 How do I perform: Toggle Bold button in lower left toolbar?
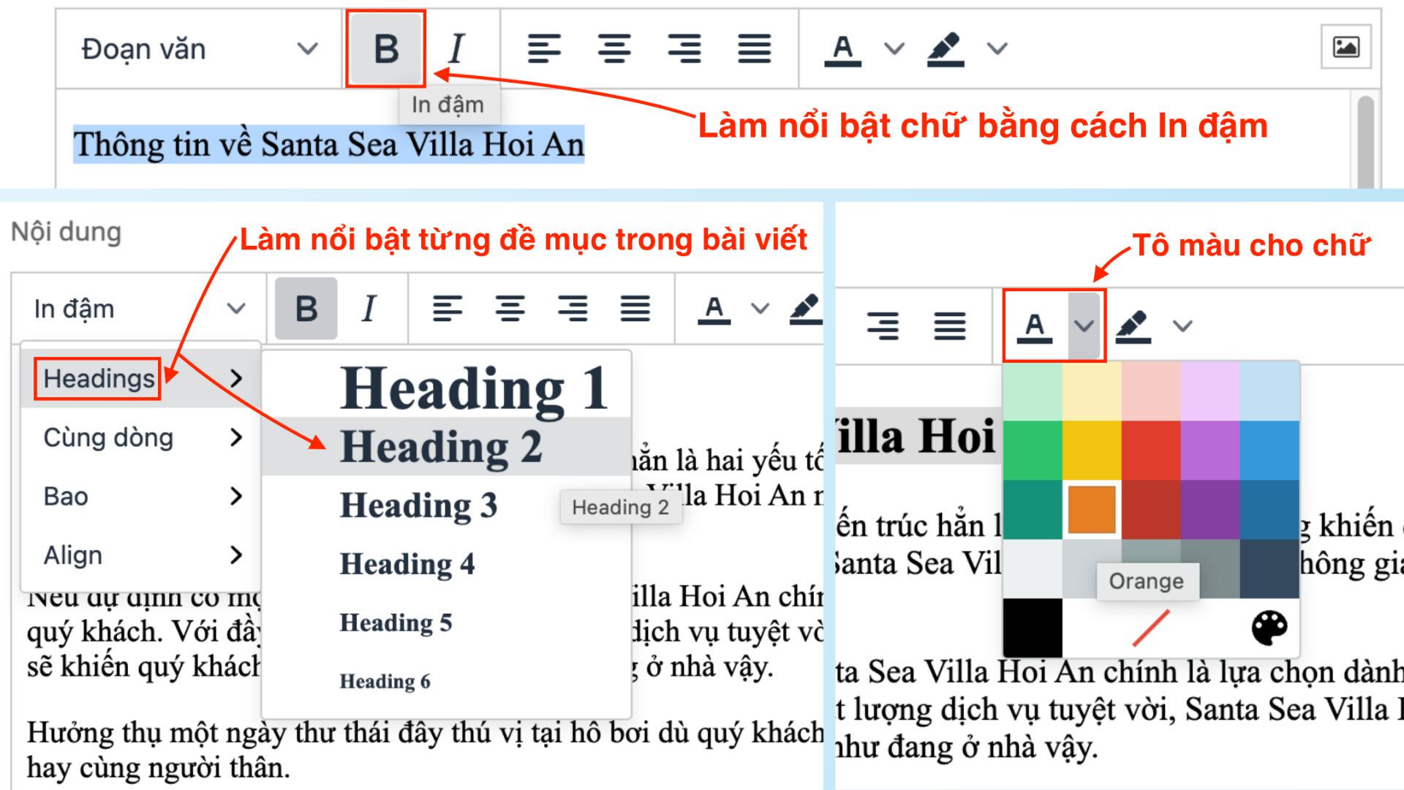(x=306, y=309)
